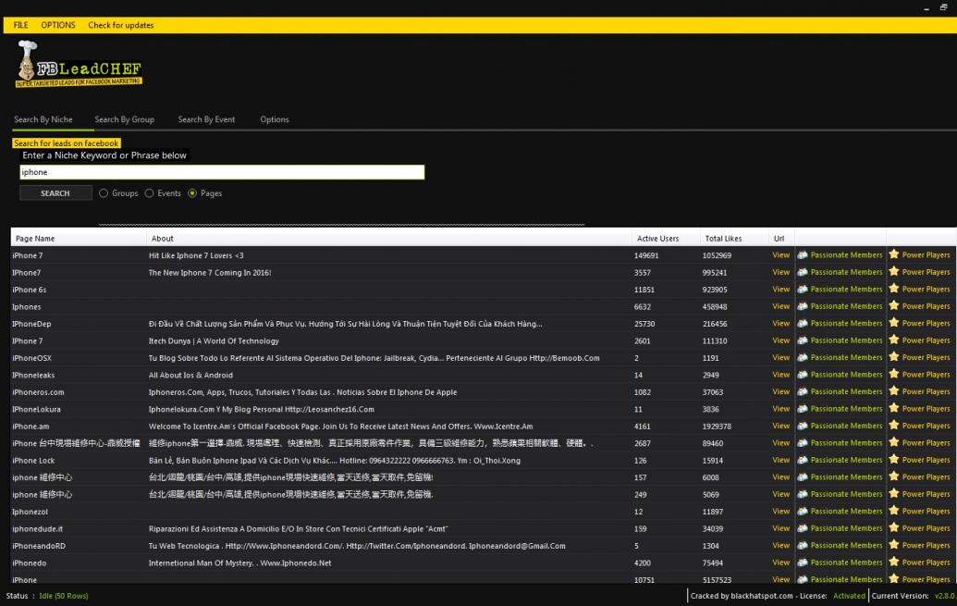
Task: Switch to Search By Group tab
Action: 124,119
